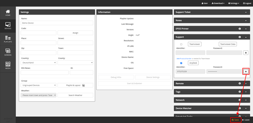Screen dimensions: 253x123
Task: Open the Group dropdown Ungrouped Devices
Action: click(x=38, y=85)
